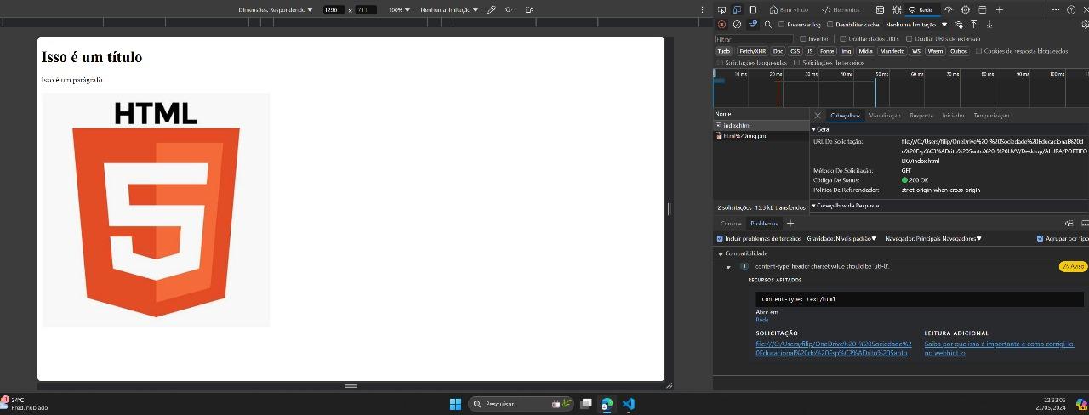1089x415 pixels.
Task: Open the Saiba por que isso é importante link
Action: [1000, 348]
